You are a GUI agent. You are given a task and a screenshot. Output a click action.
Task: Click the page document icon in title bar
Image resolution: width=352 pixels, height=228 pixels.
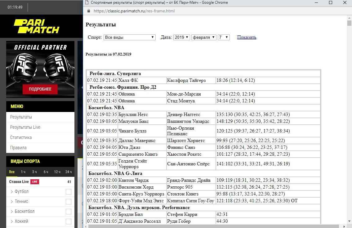point(87,2)
